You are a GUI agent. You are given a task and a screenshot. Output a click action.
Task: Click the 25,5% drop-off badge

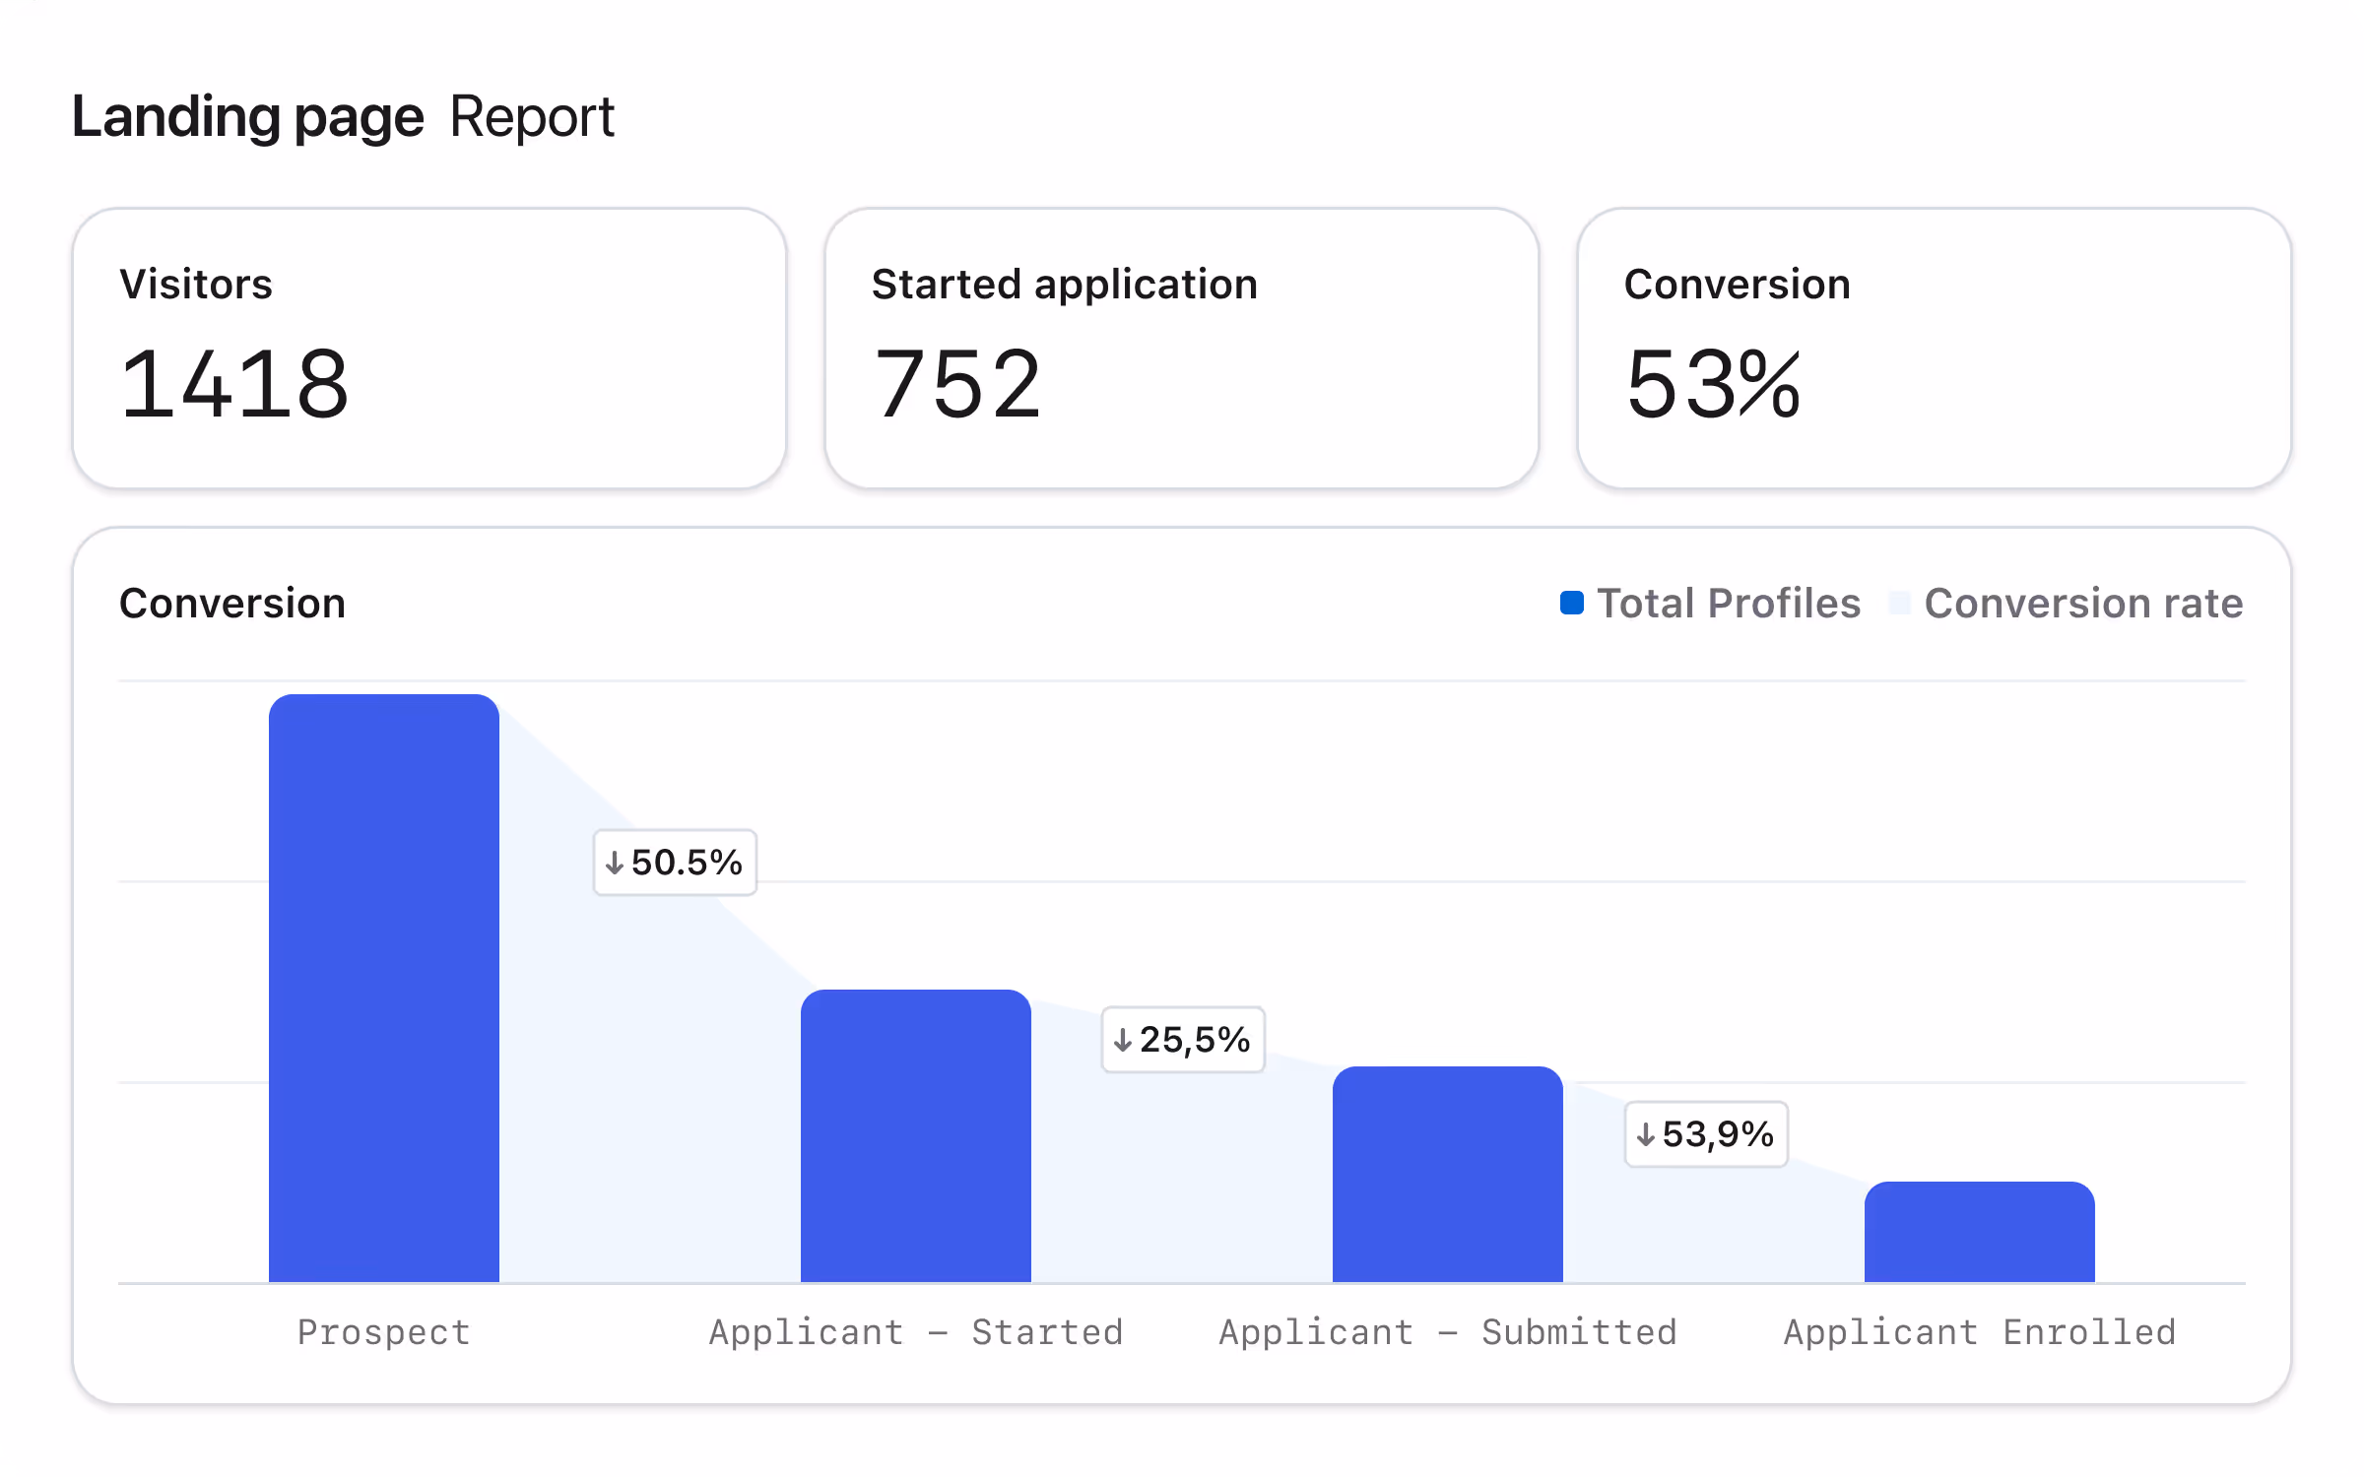tap(1182, 1040)
